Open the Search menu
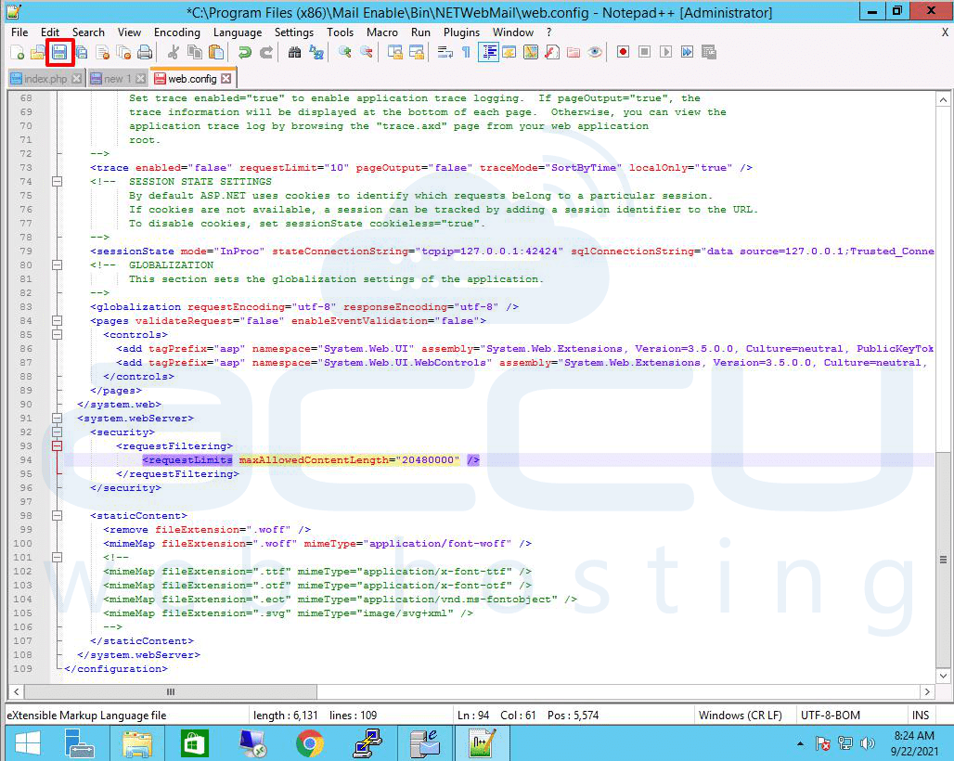The height and width of the screenshot is (761, 954). [x=88, y=32]
